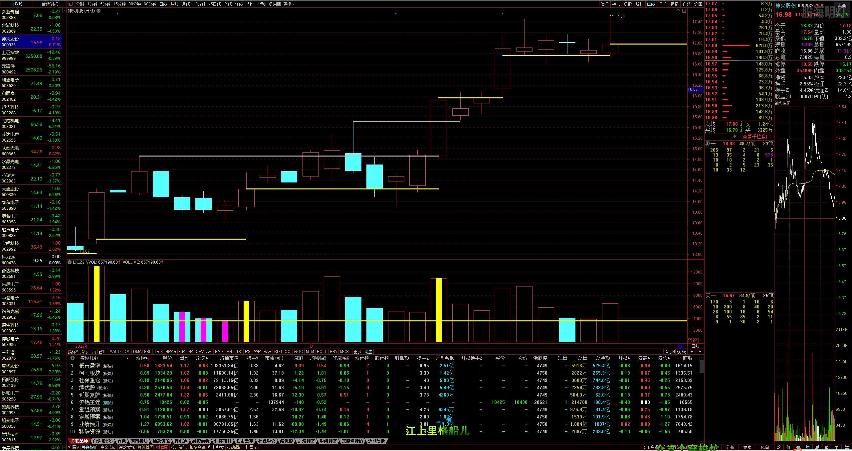Select the 5分钟 period
The height and width of the screenshot is (451, 852).
click(105, 4)
